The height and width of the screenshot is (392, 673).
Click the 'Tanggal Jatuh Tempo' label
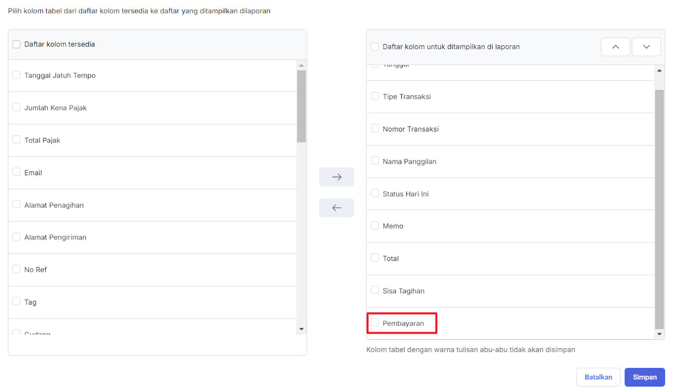click(x=60, y=76)
